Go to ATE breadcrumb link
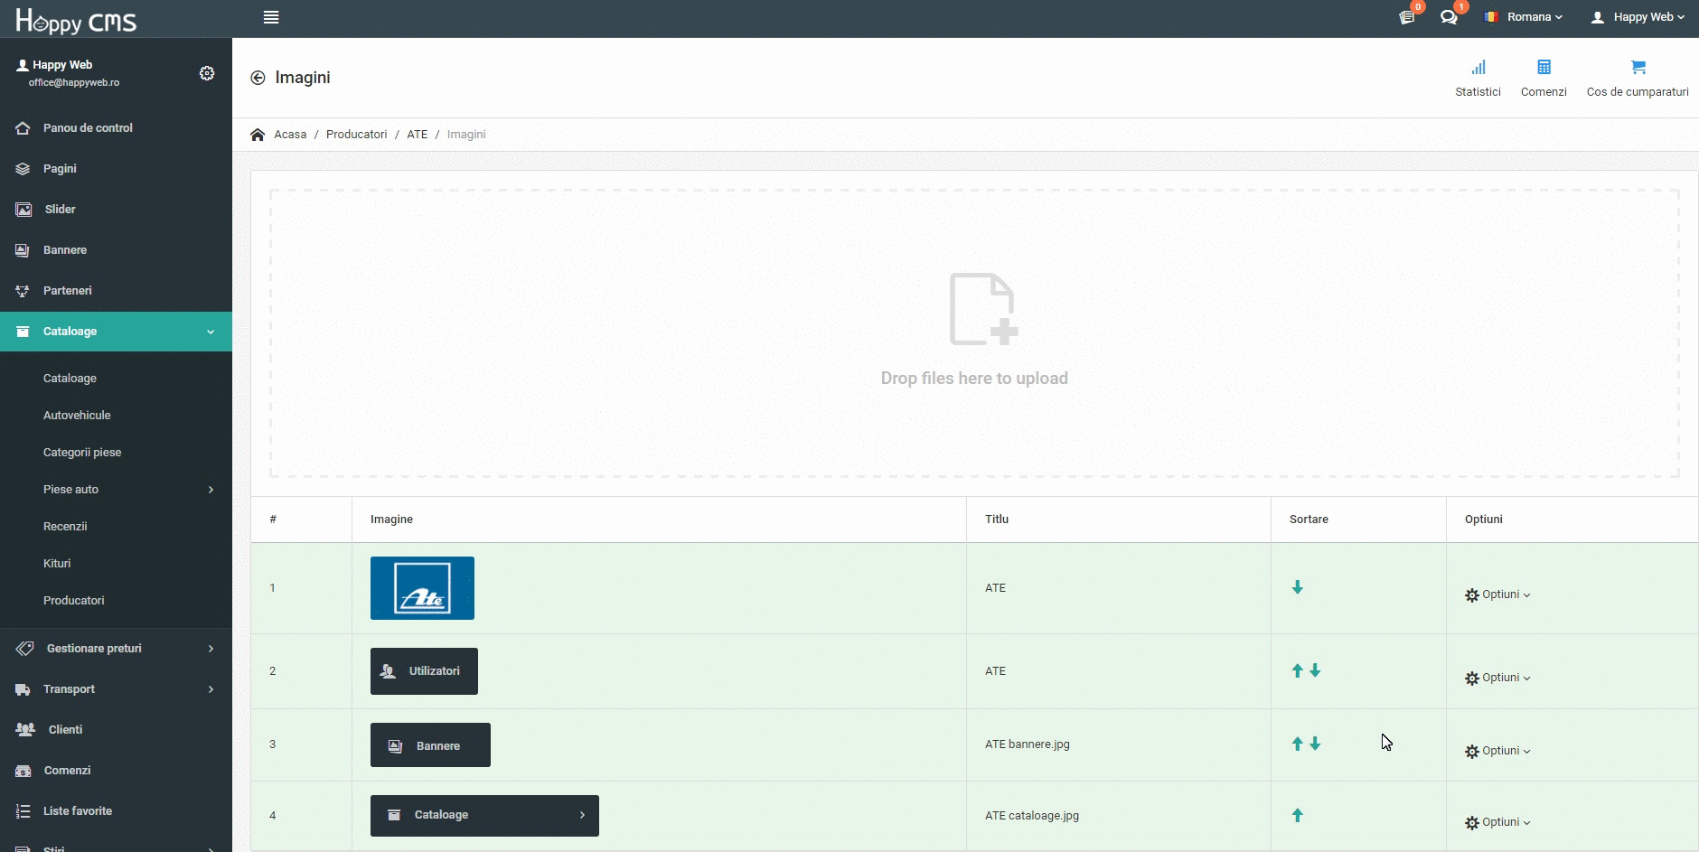This screenshot has height=852, width=1699. tap(417, 135)
